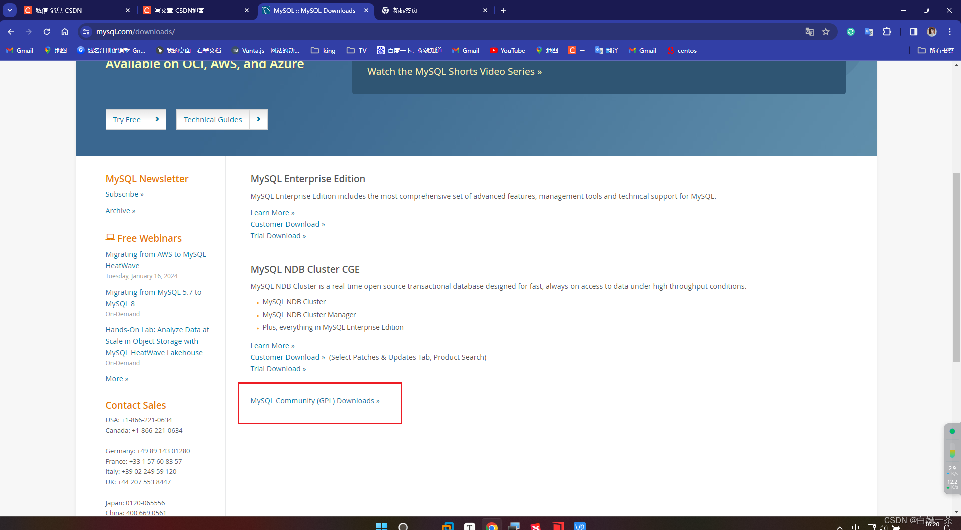View site information icon left of URL
This screenshot has width=961, height=530.
click(x=86, y=32)
